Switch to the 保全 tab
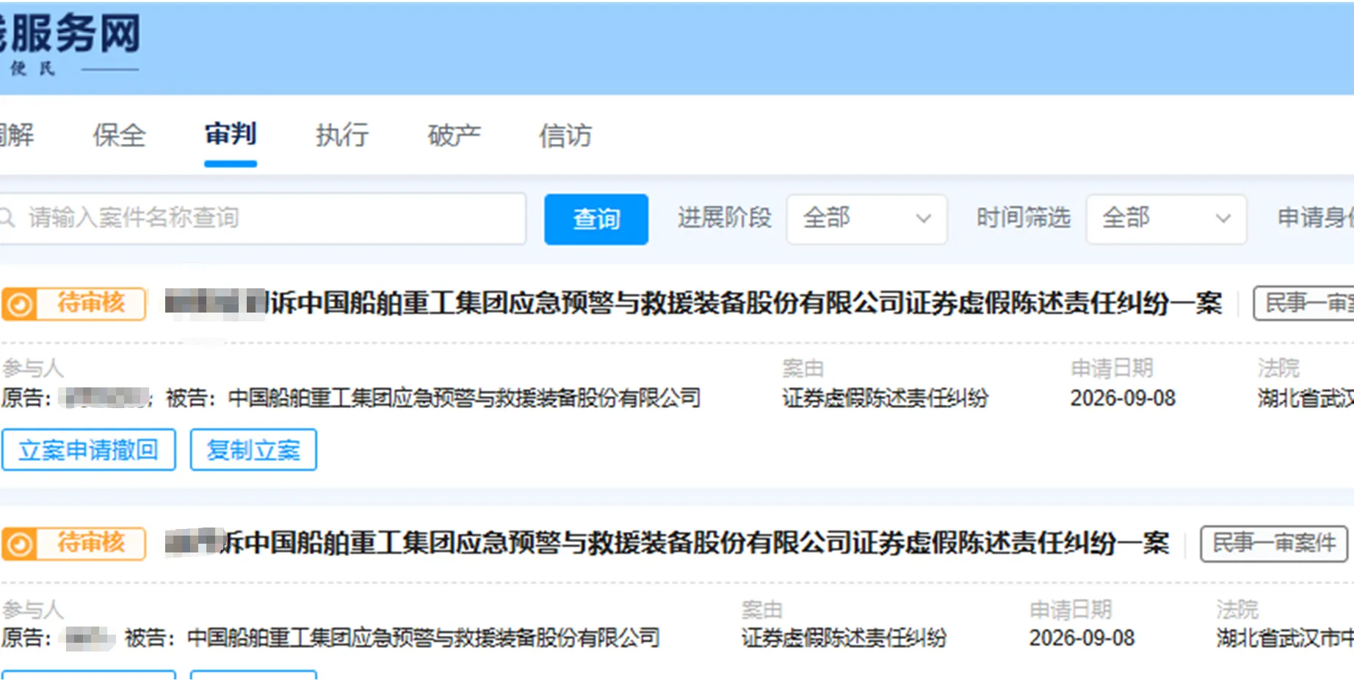Image resolution: width=1354 pixels, height=686 pixels. (119, 136)
